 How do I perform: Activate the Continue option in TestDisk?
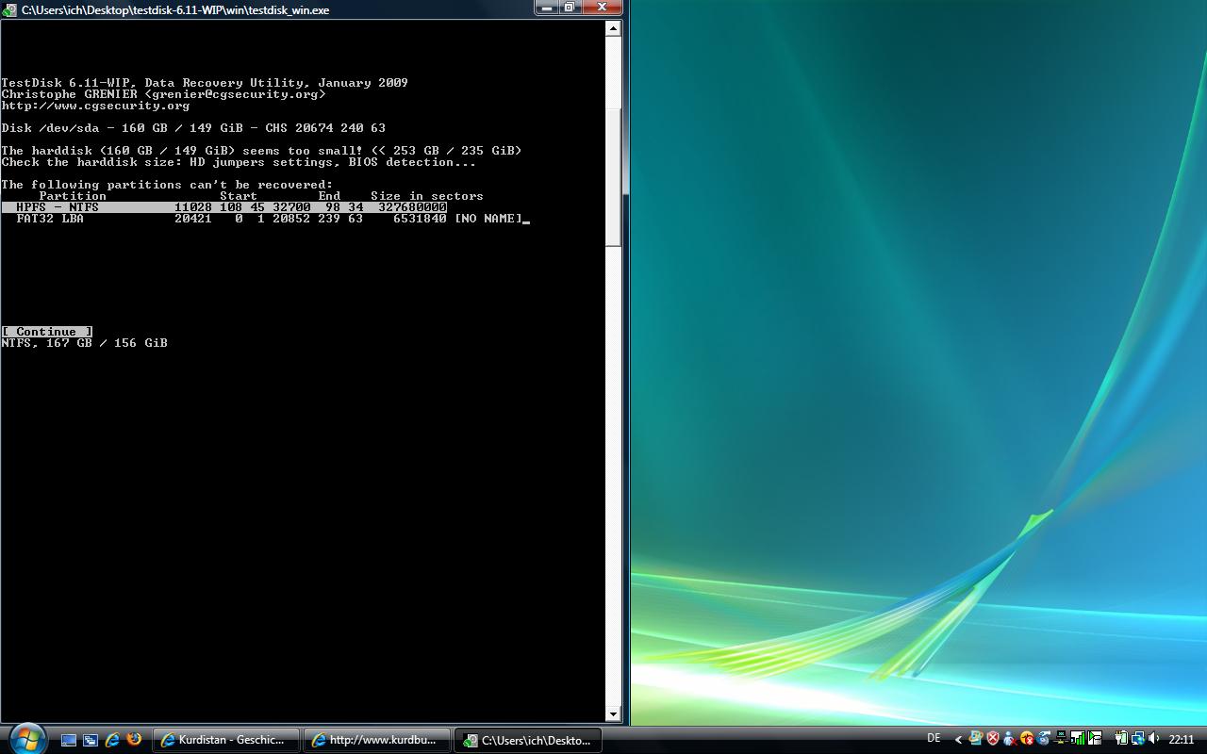click(46, 332)
